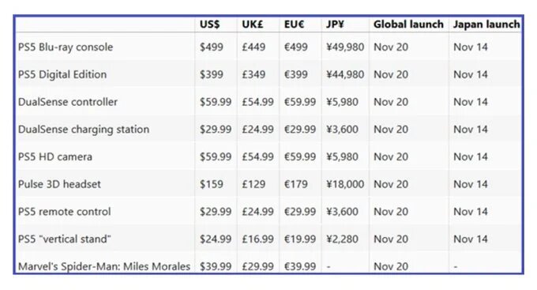This screenshot has width=537, height=290.
Task: Click the PS5 HD camera row label
Action: pyautogui.click(x=55, y=156)
